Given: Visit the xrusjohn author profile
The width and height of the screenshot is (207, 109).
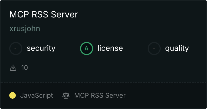Looking at the screenshot, I should coord(25,29).
